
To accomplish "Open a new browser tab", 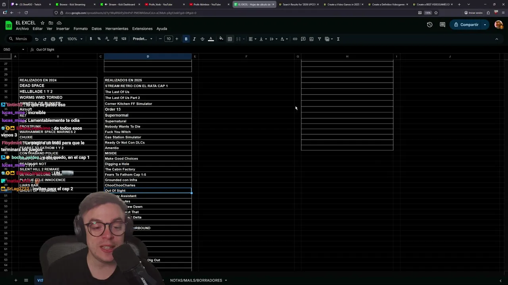I will 459,4.
